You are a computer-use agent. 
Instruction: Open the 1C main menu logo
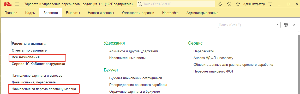coord(8,4)
